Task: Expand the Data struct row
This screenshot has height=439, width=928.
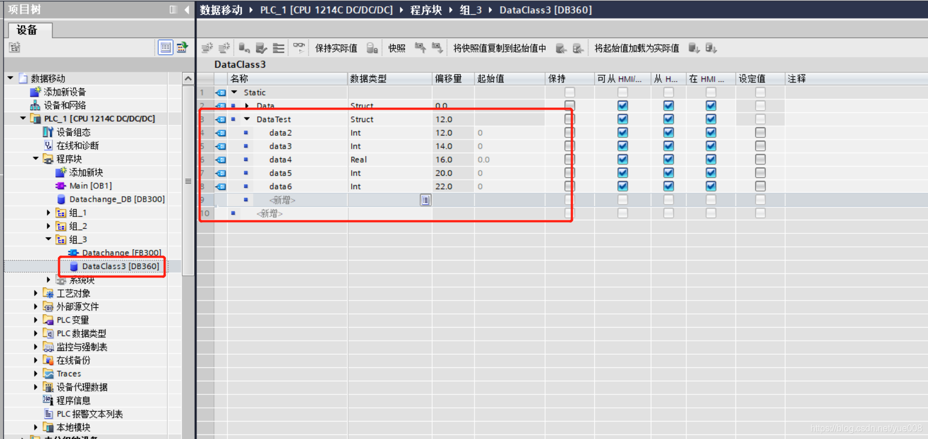Action: click(x=247, y=106)
